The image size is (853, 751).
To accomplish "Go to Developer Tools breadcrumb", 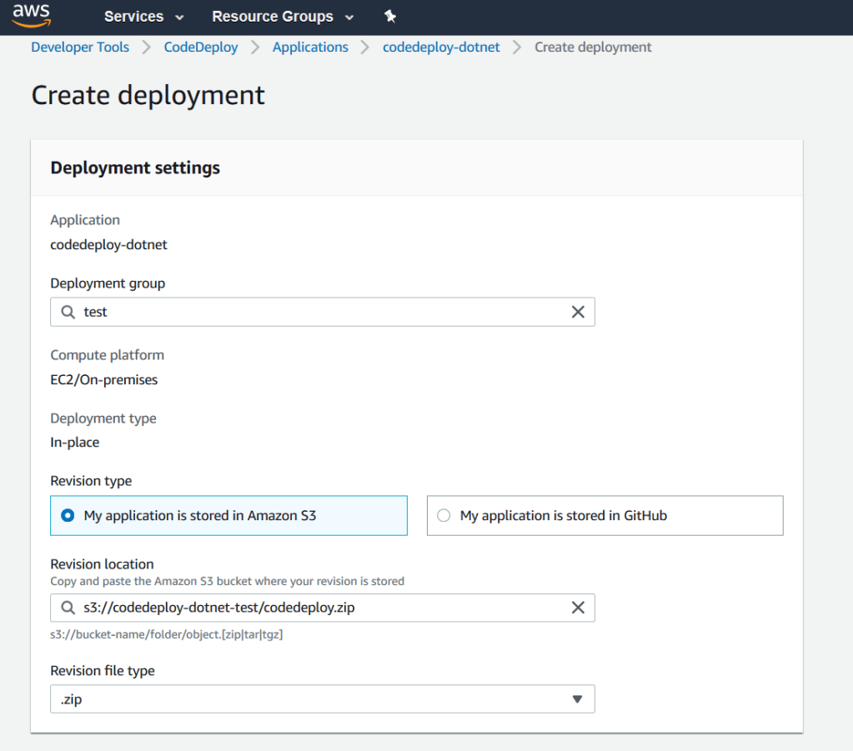I will tap(80, 48).
